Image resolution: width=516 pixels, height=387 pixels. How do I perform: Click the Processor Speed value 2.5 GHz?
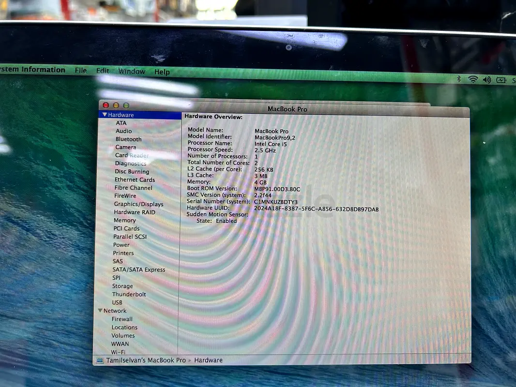pyautogui.click(x=265, y=150)
